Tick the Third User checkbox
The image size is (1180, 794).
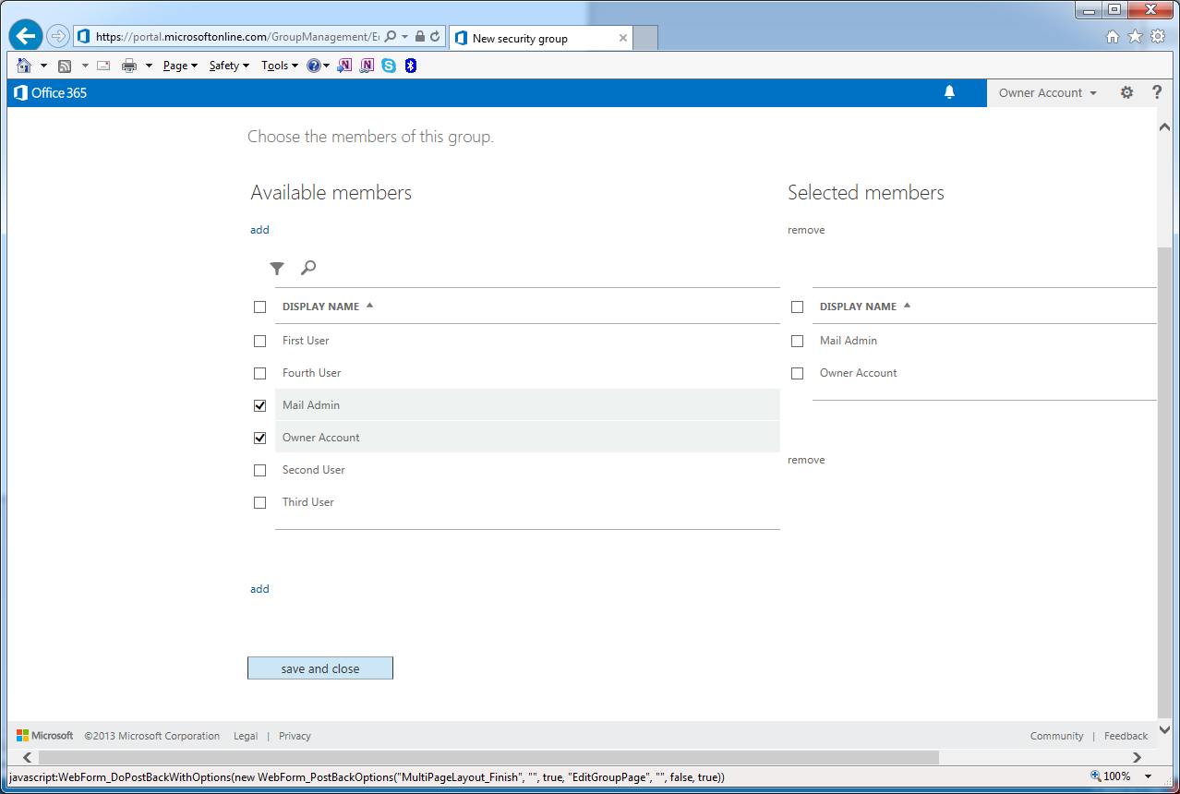coord(259,502)
